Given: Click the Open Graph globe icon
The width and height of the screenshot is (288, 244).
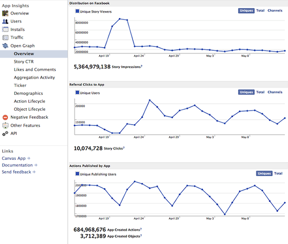Looking at the screenshot, I should pyautogui.click(x=6, y=46).
